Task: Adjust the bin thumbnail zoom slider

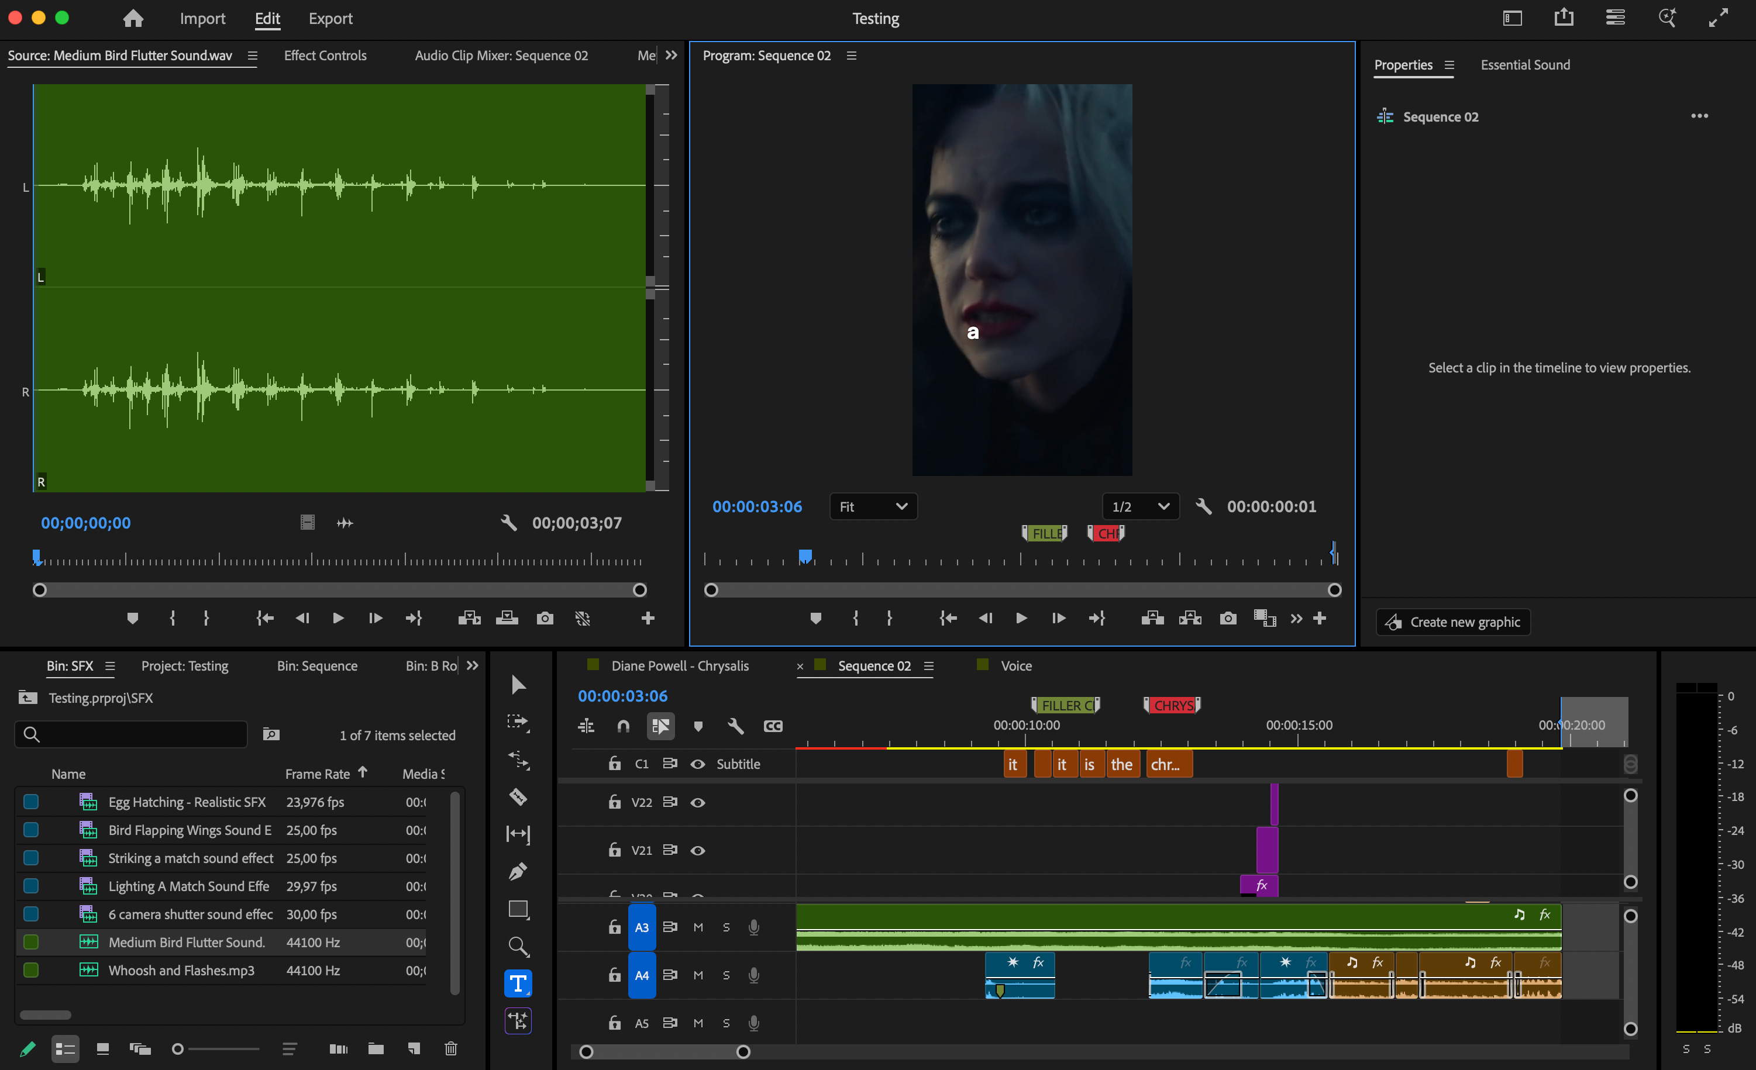Action: pos(179,1048)
